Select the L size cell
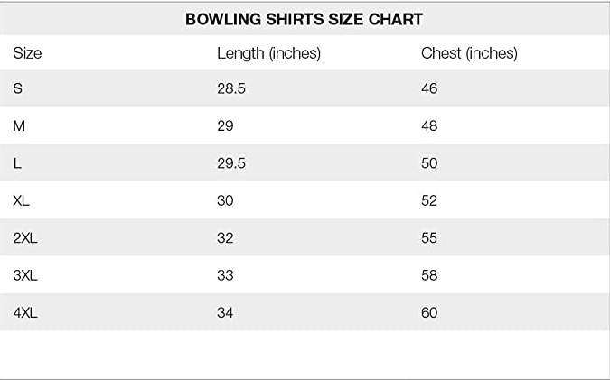 point(17,163)
